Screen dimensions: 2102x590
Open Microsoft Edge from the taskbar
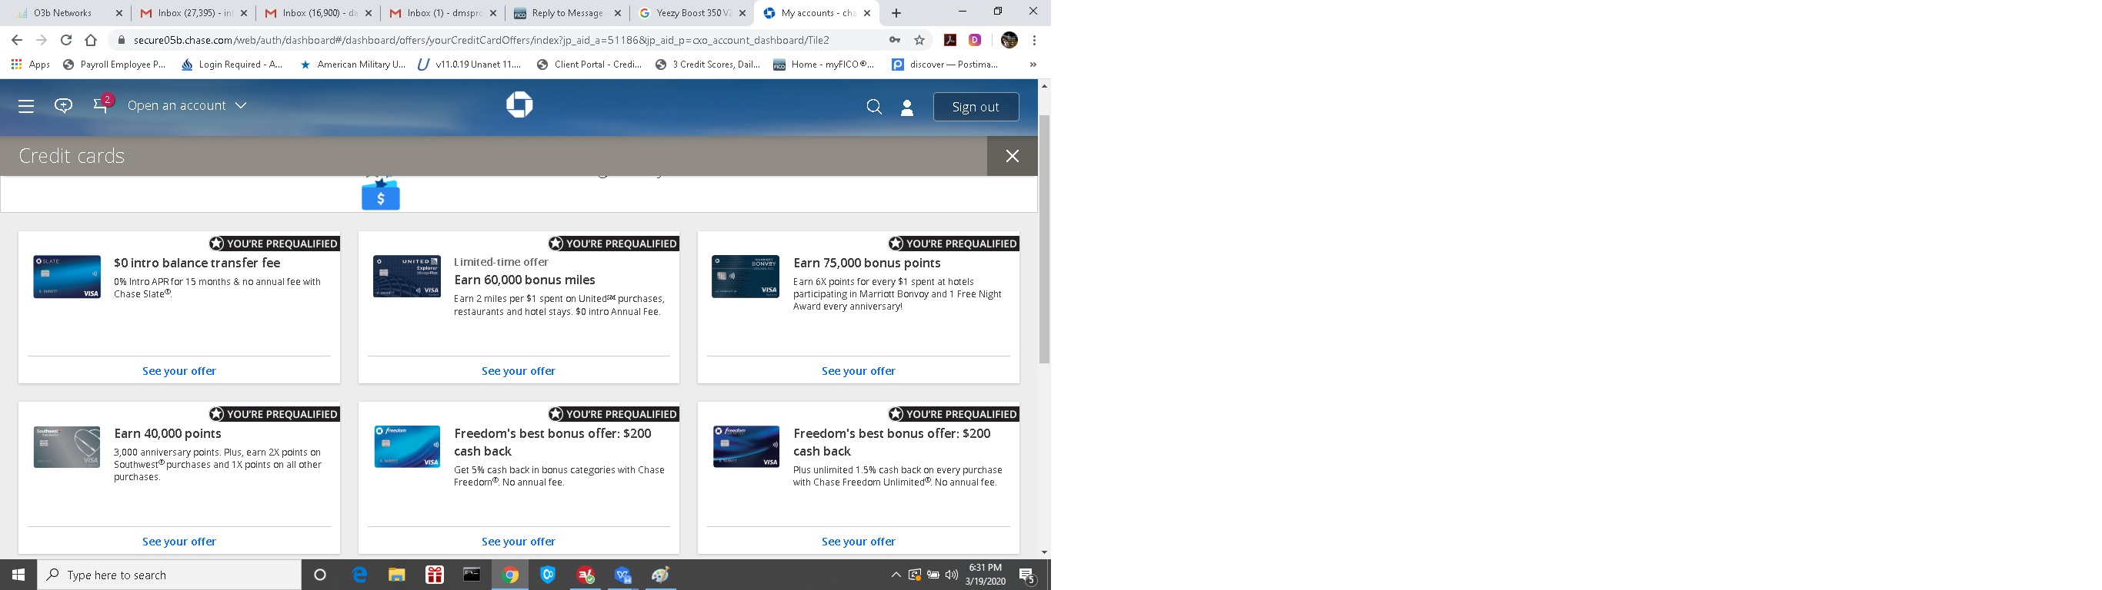(359, 575)
